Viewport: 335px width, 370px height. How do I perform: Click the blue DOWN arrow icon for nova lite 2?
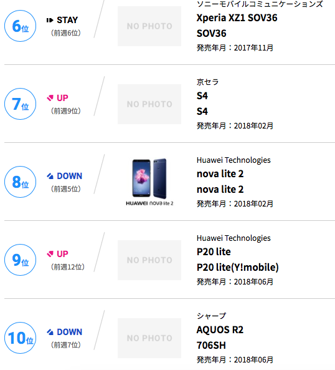[x=50, y=176]
